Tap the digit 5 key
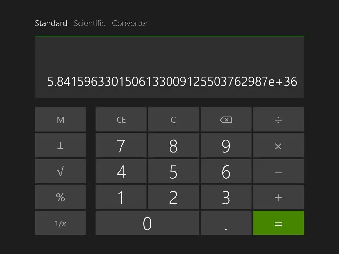339x254 pixels. [173, 171]
